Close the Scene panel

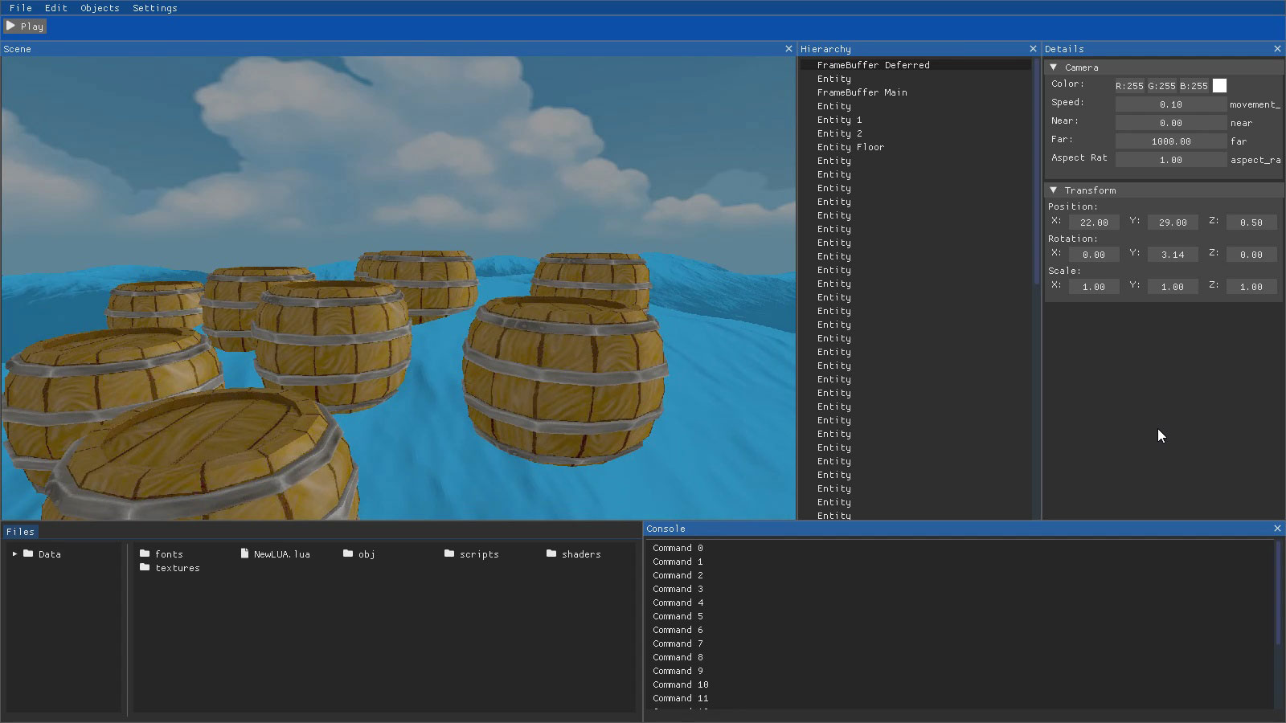788,49
